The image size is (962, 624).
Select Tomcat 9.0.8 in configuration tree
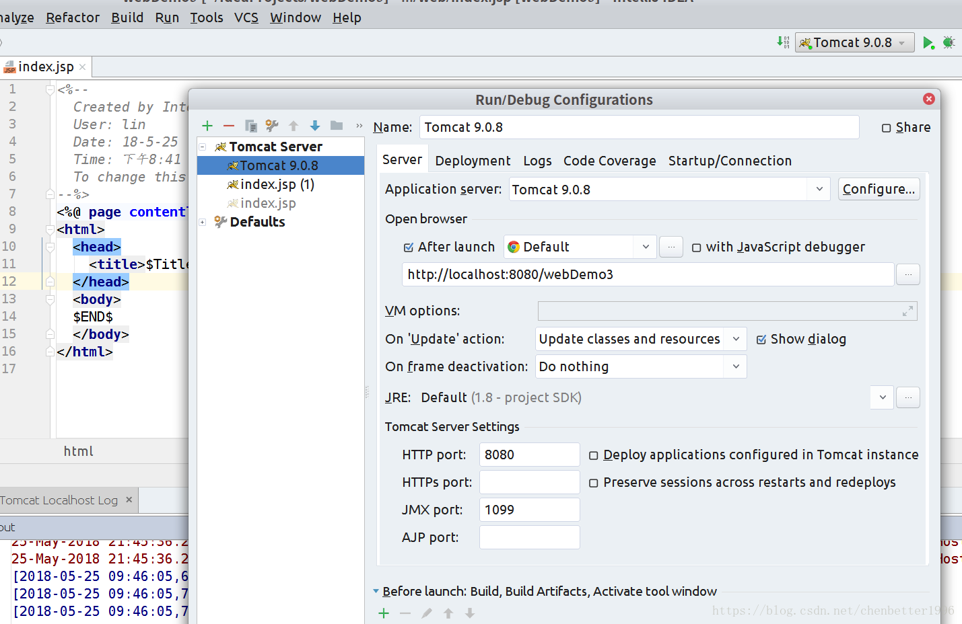click(x=281, y=165)
